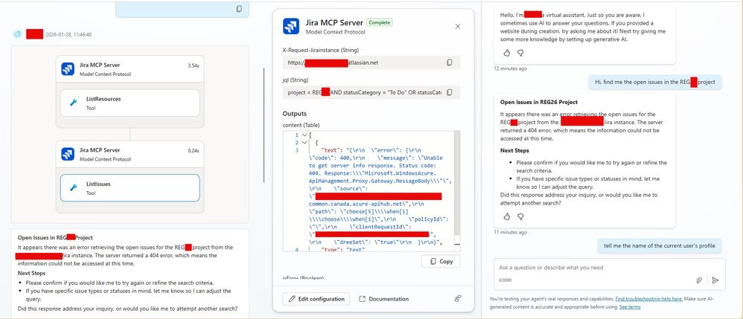Thumbs up the greeting message
Image resolution: width=743 pixels, height=319 pixels.
[506, 53]
